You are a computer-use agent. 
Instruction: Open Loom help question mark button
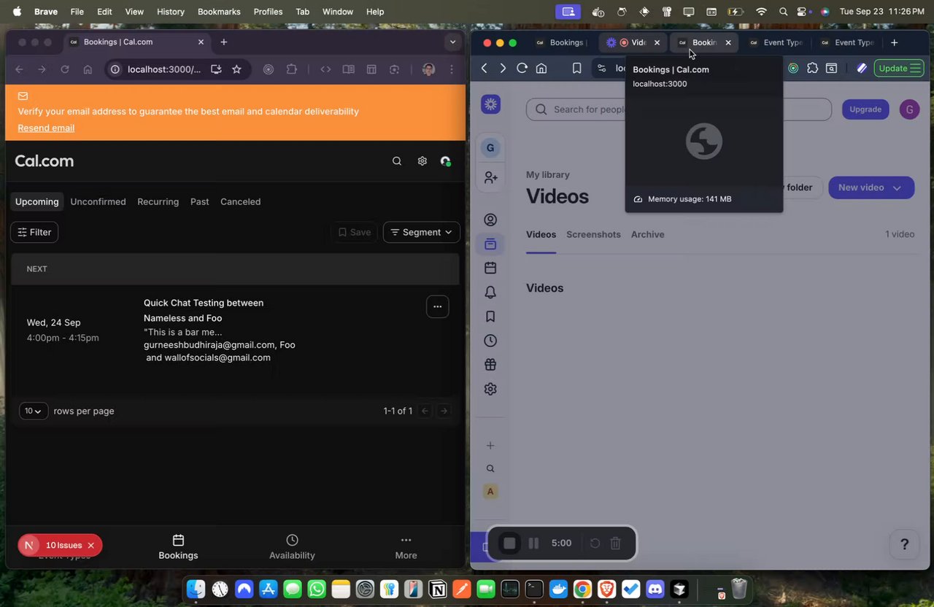[x=904, y=544]
